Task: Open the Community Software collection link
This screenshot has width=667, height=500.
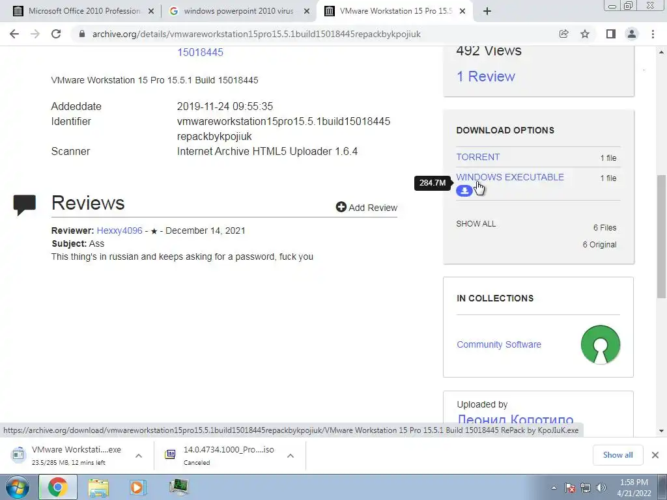Action: 499,344
